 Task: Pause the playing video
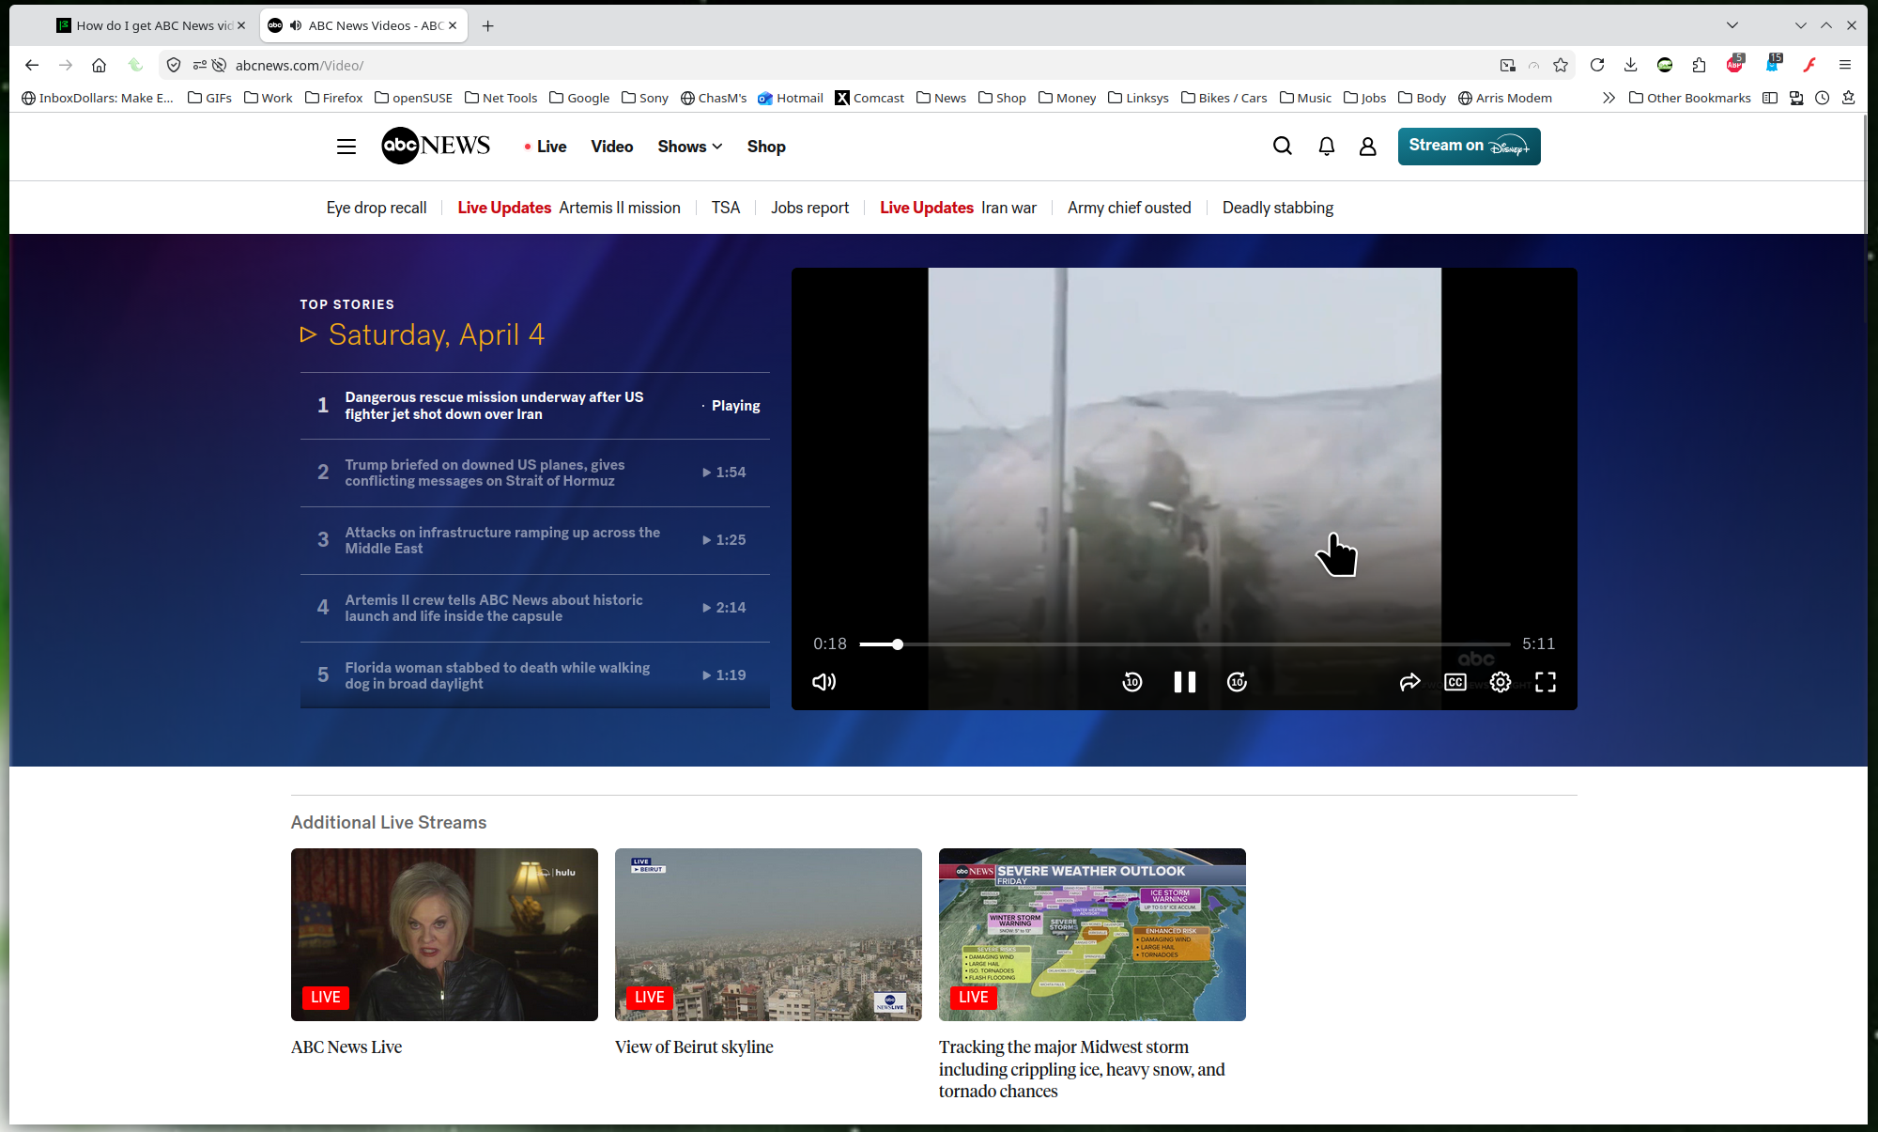(1184, 682)
